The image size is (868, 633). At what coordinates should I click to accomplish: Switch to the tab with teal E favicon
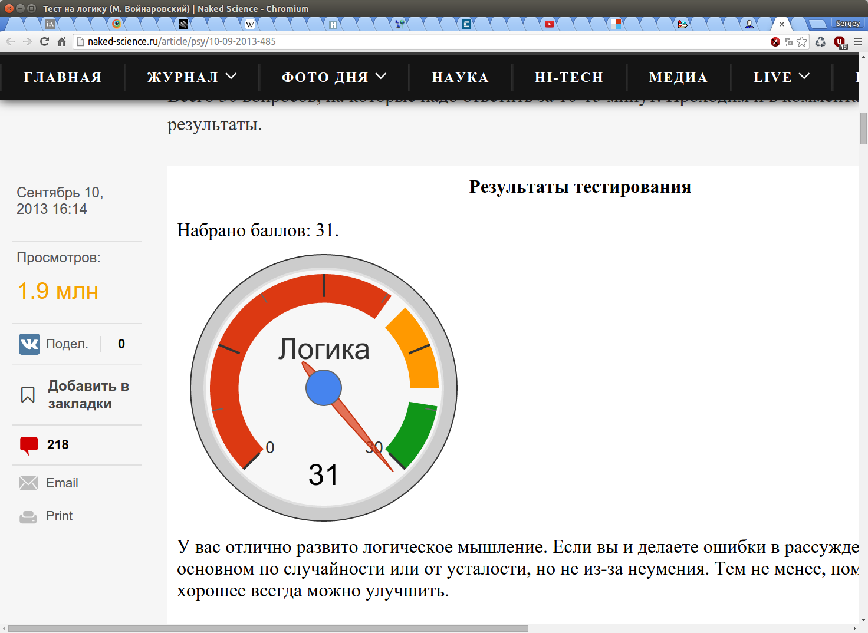coord(466,24)
